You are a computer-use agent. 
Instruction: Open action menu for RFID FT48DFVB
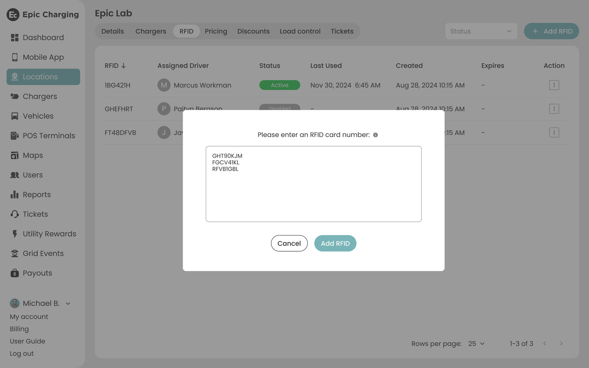554,133
